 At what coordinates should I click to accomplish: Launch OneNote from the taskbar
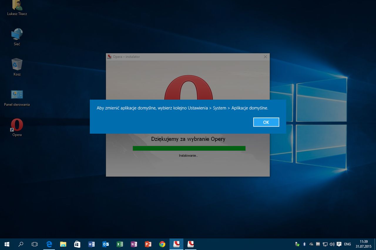coord(134,244)
